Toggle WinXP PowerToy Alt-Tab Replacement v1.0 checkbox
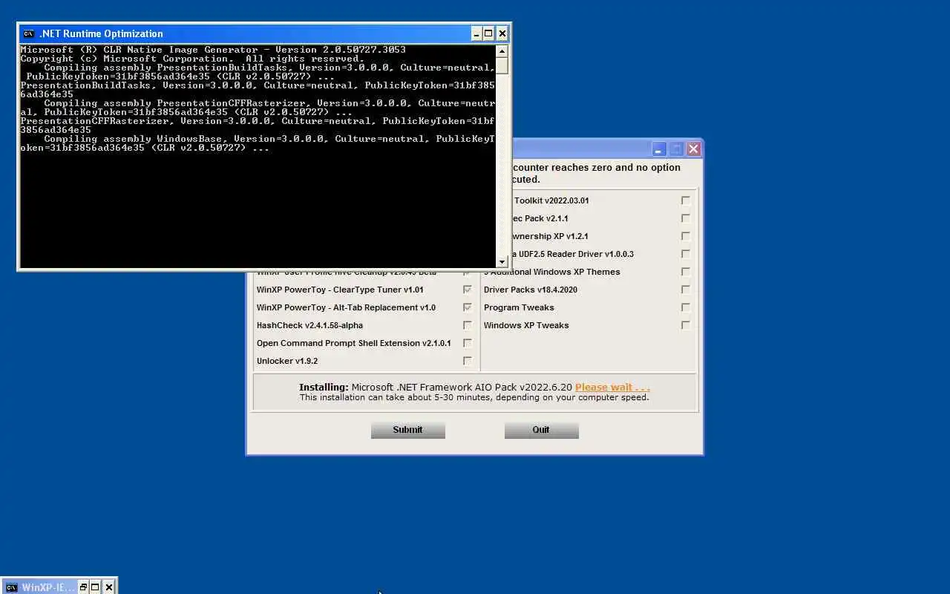Viewport: 950px width, 594px height. tap(468, 307)
